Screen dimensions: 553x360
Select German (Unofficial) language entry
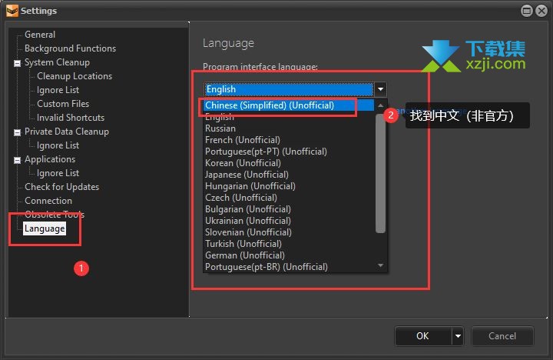click(245, 255)
